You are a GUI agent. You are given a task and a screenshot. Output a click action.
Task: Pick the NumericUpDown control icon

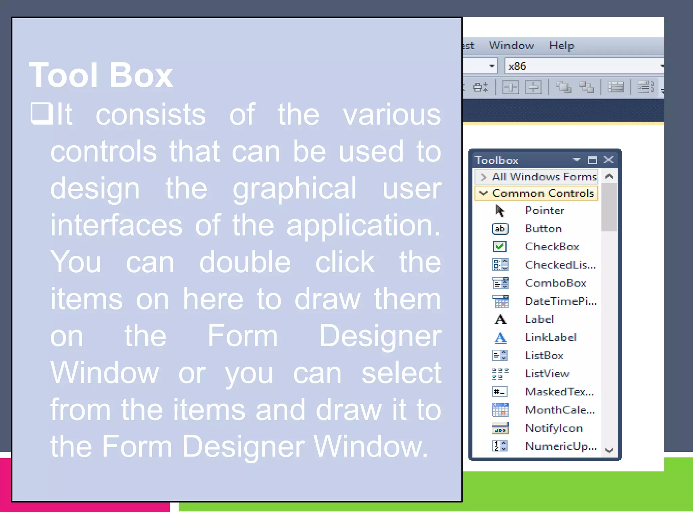coord(500,446)
